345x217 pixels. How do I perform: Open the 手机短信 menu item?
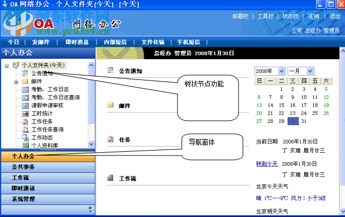coord(189,42)
